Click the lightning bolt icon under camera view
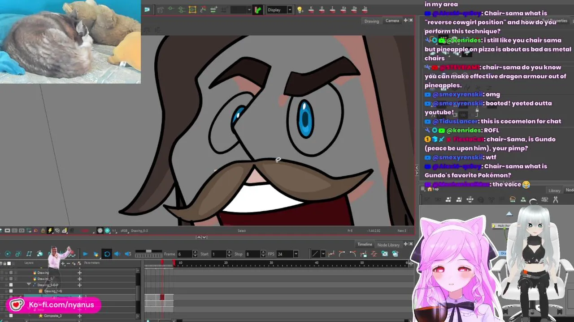The width and height of the screenshot is (574, 322). [50, 231]
